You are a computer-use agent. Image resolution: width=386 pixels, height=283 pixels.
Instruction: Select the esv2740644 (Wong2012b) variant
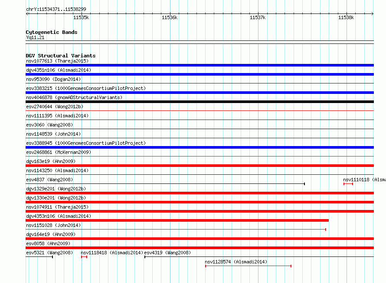pyautogui.click(x=55, y=107)
